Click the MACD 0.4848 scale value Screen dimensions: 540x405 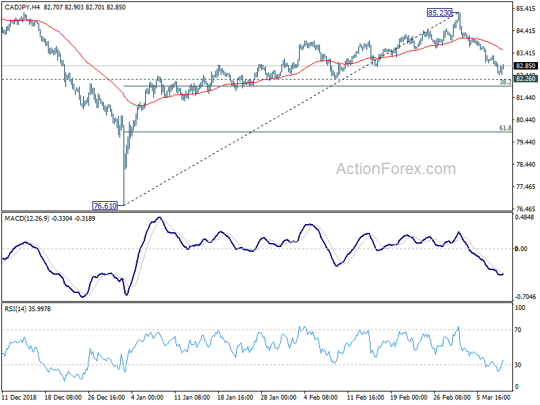[x=524, y=217]
